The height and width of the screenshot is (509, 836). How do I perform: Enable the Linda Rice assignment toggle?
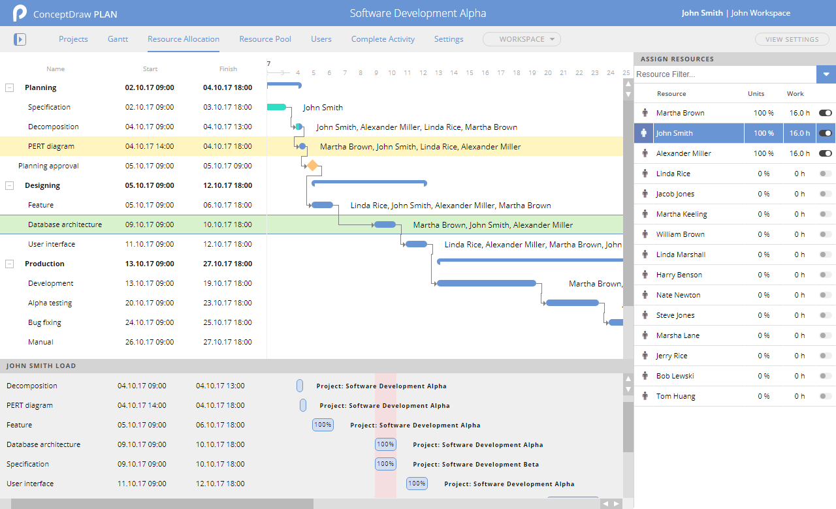pyautogui.click(x=825, y=174)
